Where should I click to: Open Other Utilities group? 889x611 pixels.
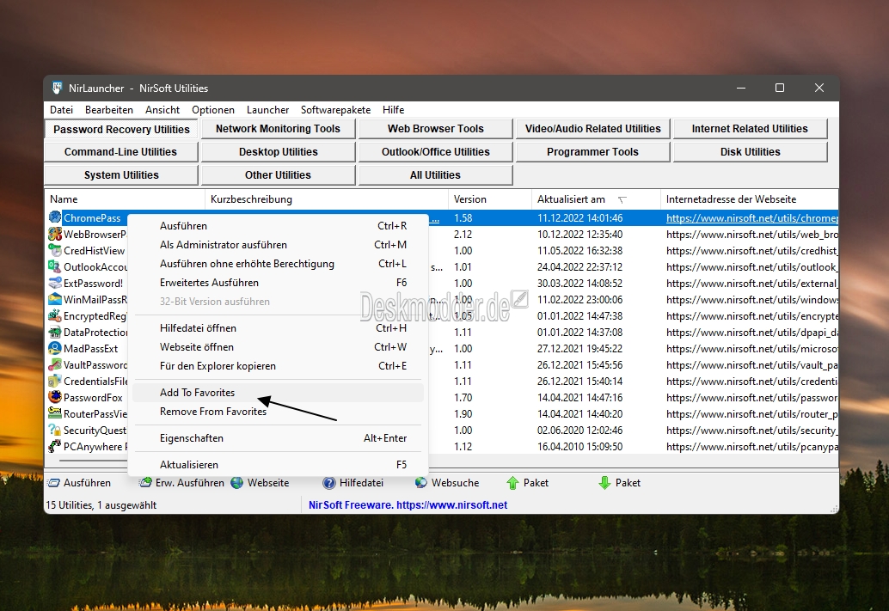278,175
